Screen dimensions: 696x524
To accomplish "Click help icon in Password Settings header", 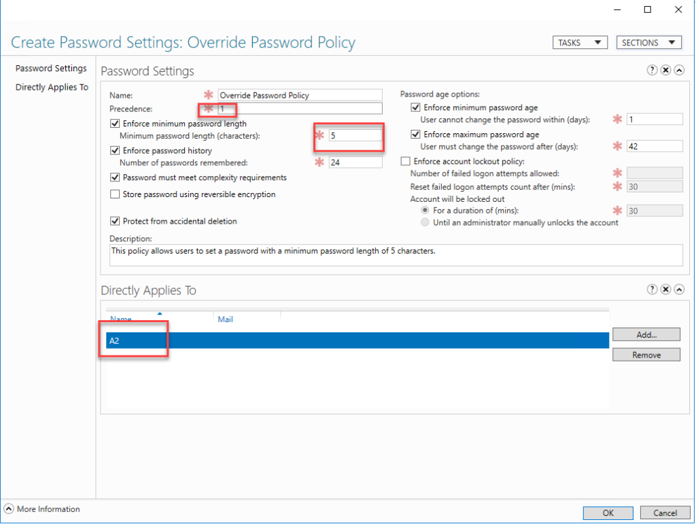I will pyautogui.click(x=652, y=71).
